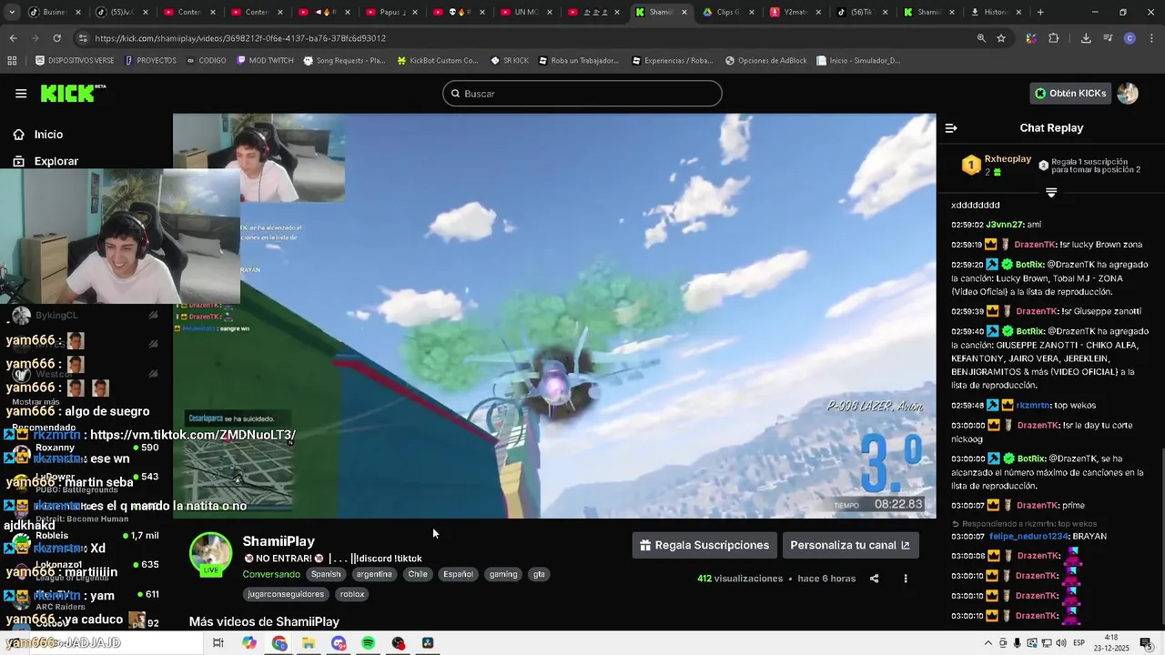Open SR KICK bookmark
1165x655 pixels.
click(509, 61)
